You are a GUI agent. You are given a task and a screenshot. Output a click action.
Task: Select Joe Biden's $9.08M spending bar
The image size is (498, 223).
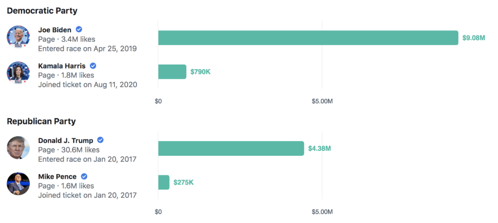click(308, 38)
